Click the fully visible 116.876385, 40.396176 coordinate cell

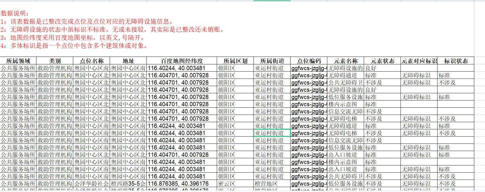[182, 184]
